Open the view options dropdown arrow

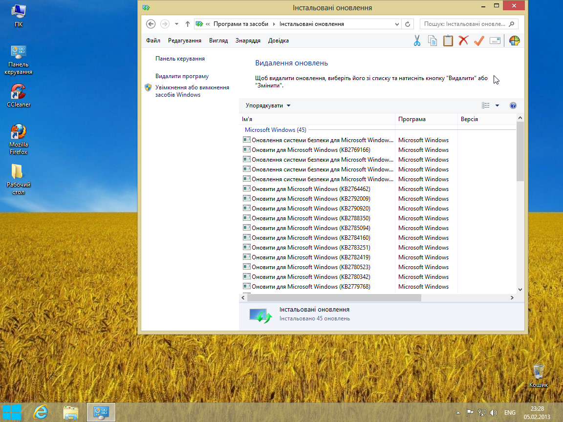[498, 105]
